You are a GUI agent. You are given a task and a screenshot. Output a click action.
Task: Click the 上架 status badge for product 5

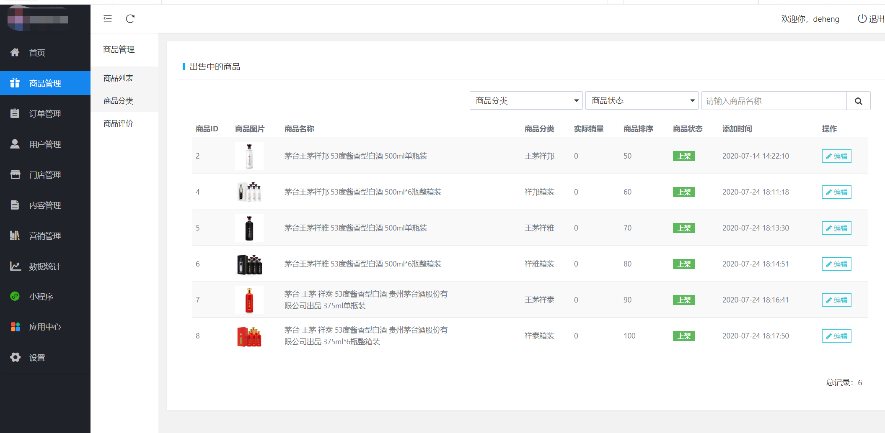pos(684,228)
